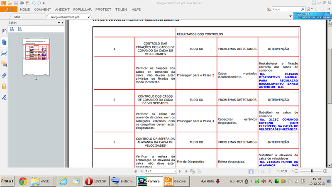Open the COMMENT ribbon tab
The width and height of the screenshot is (332, 187).
[x=42, y=9]
